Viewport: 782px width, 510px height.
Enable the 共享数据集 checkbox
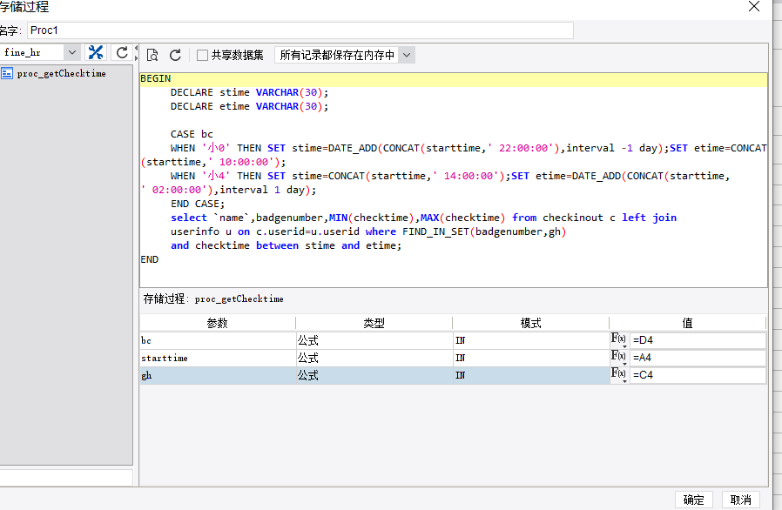coord(202,55)
